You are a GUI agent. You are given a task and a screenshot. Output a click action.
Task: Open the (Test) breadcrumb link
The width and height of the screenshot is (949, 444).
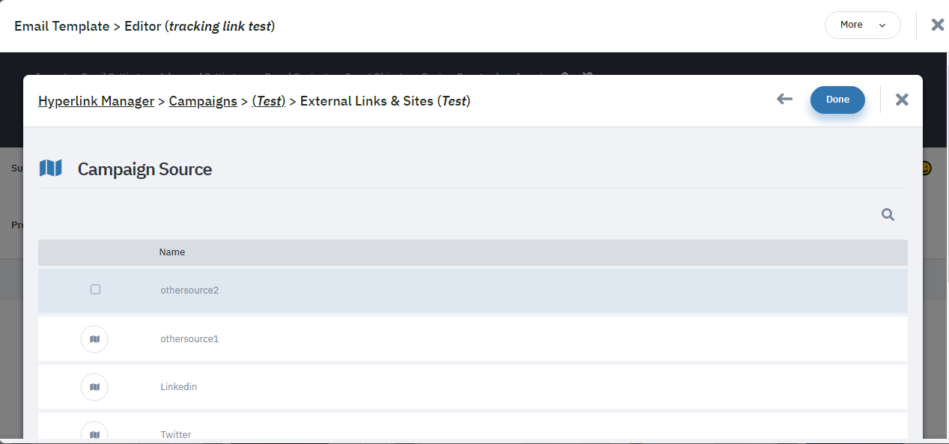tap(269, 100)
